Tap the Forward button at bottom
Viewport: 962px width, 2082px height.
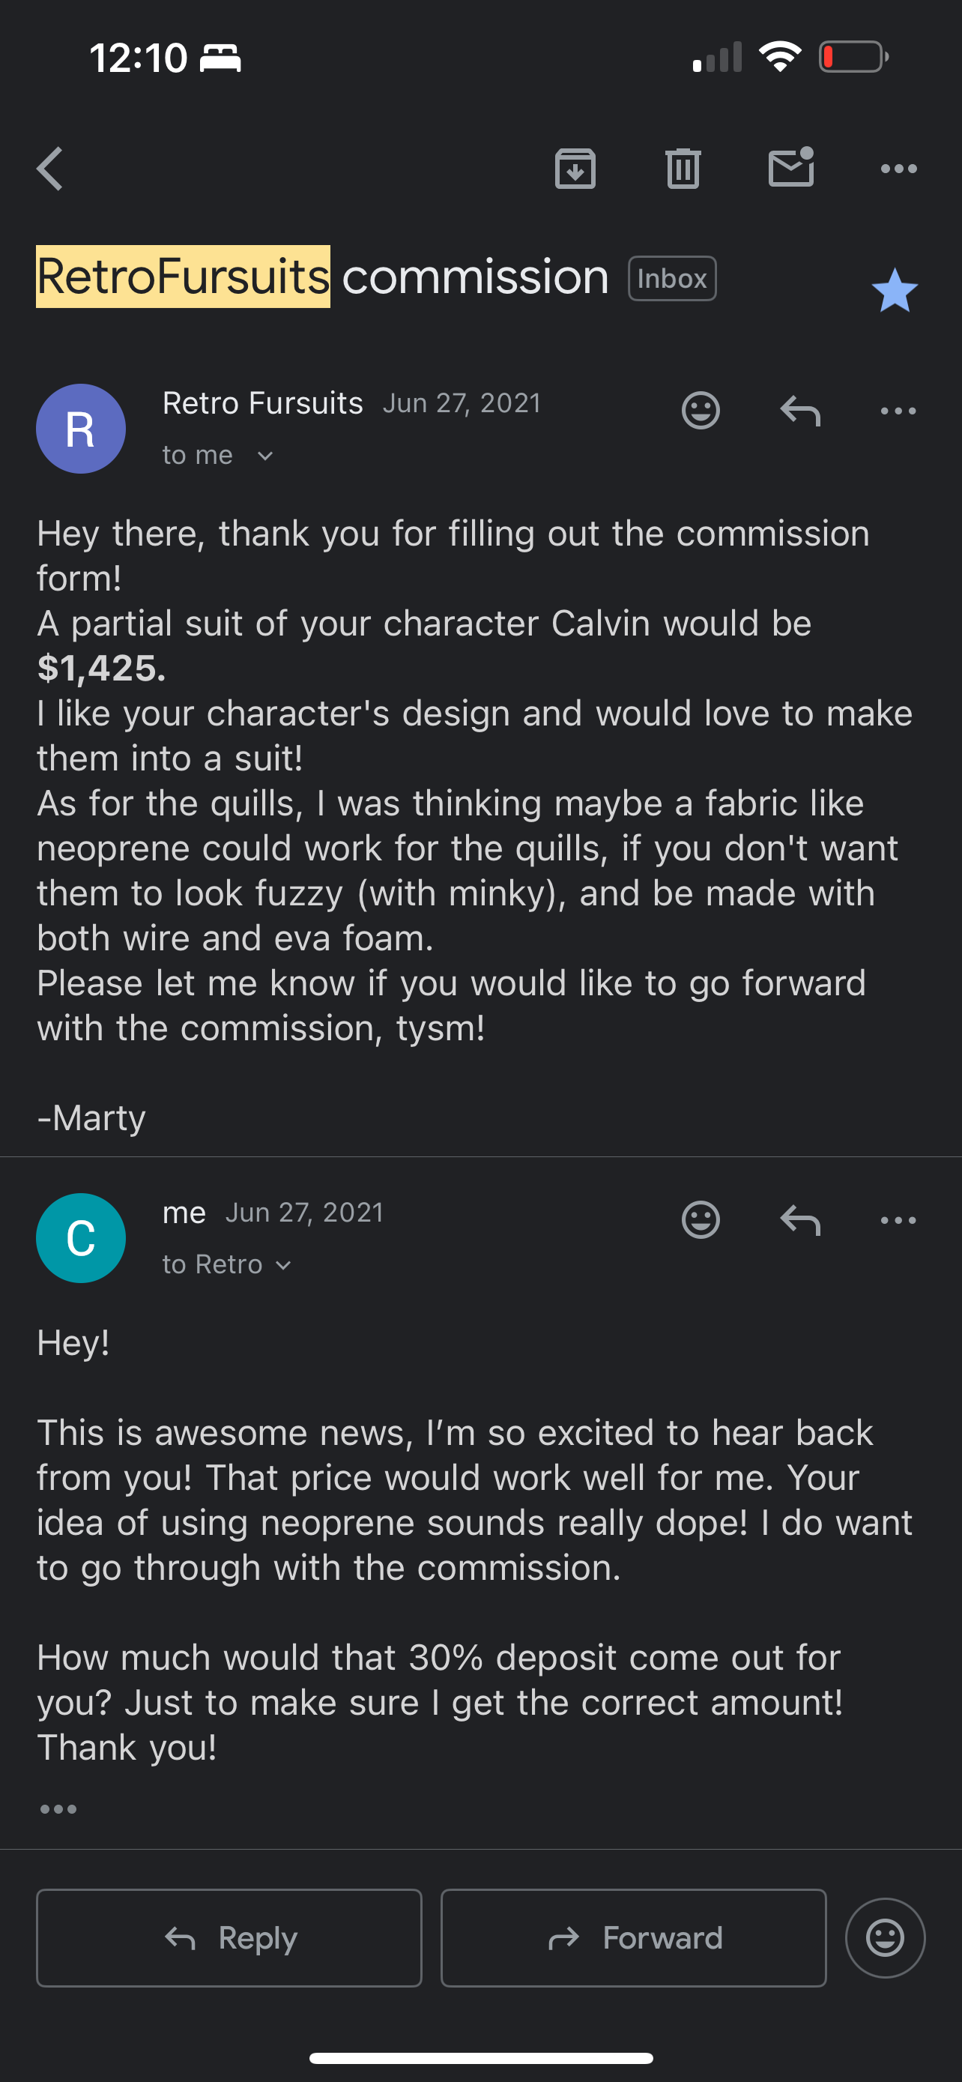[633, 1937]
